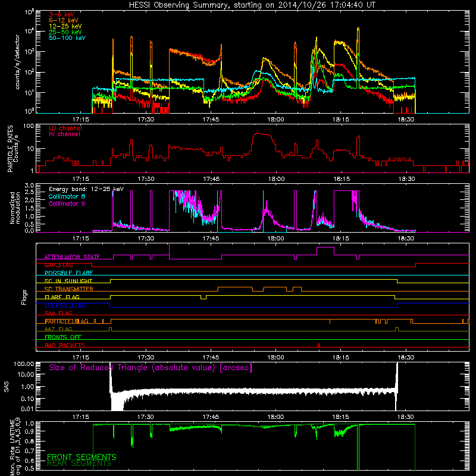Click the counts/s/detector axis label
The height and width of the screenshot is (476, 476).
click(17, 62)
